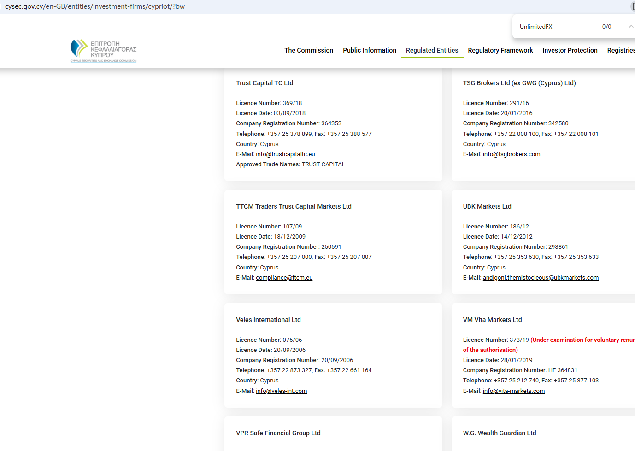Screen dimensions: 635x451
Task: Select the Regulated Entities menu item
Action: [x=432, y=50]
